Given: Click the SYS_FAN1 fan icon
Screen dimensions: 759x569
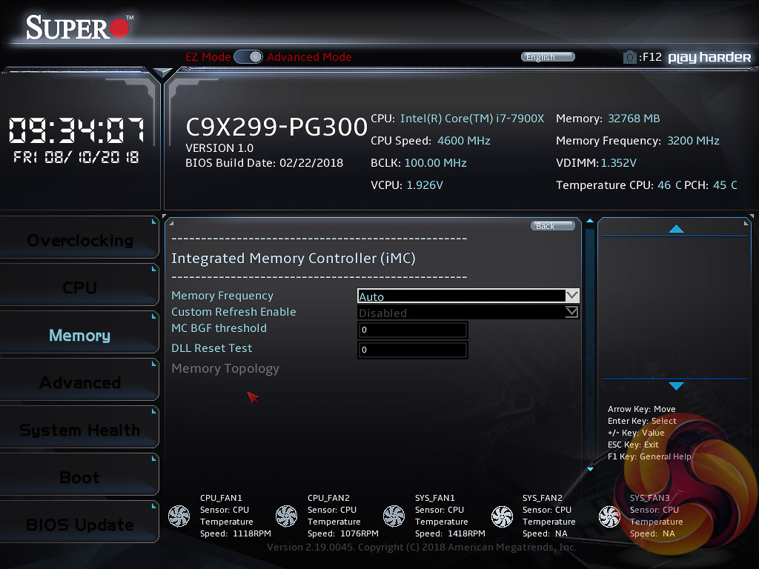Looking at the screenshot, I should point(394,516).
